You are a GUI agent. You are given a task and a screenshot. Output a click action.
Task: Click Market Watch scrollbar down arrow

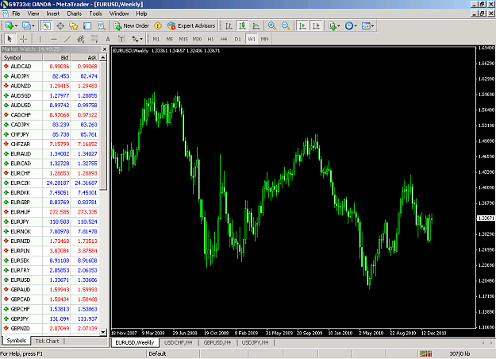[x=103, y=332]
